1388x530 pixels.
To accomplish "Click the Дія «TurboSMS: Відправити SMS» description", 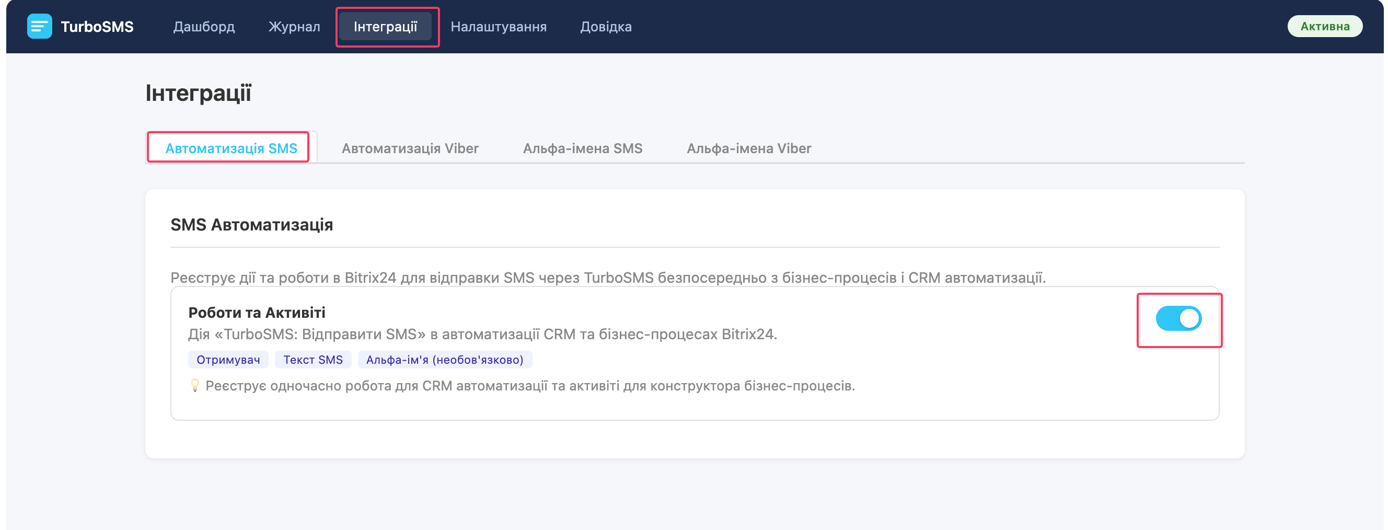I will point(482,335).
